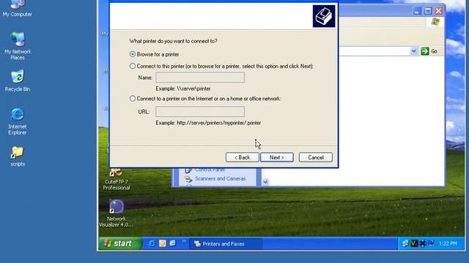Open My Network Places desktop icon
The height and width of the screenshot is (263, 469).
[18, 45]
